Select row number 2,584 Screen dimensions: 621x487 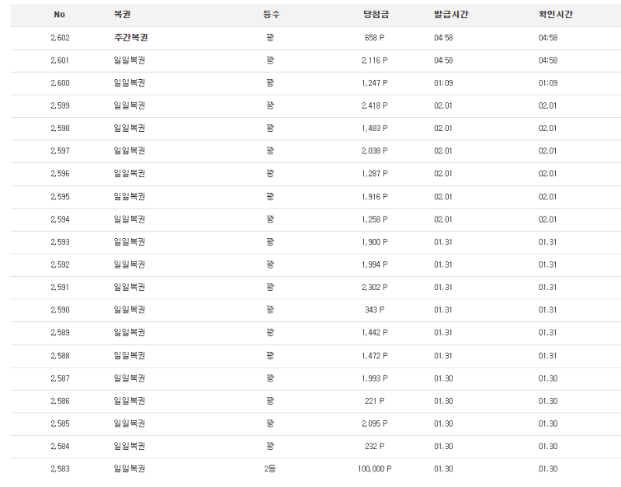[60, 446]
